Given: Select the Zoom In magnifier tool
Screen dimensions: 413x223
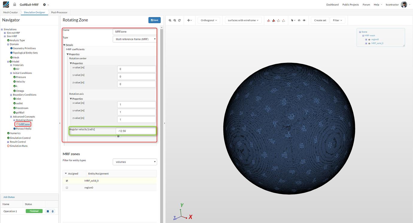Looking at the screenshot, I should click(x=170, y=20).
